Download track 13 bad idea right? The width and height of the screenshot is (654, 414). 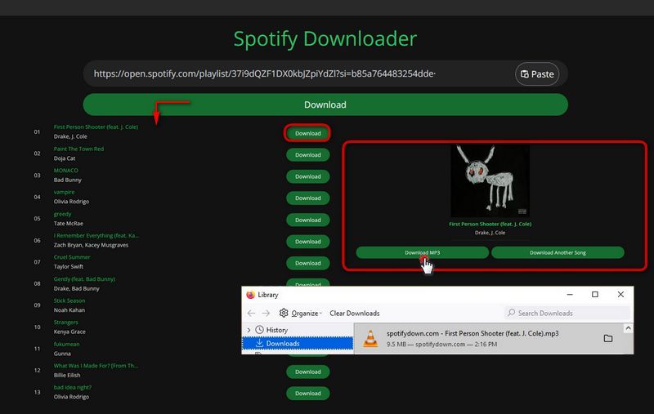[308, 394]
